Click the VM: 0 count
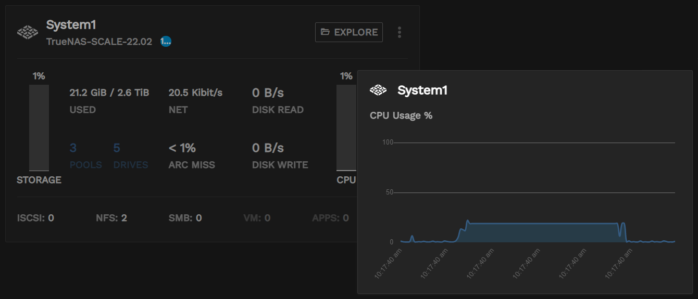The width and height of the screenshot is (698, 299). [257, 217]
